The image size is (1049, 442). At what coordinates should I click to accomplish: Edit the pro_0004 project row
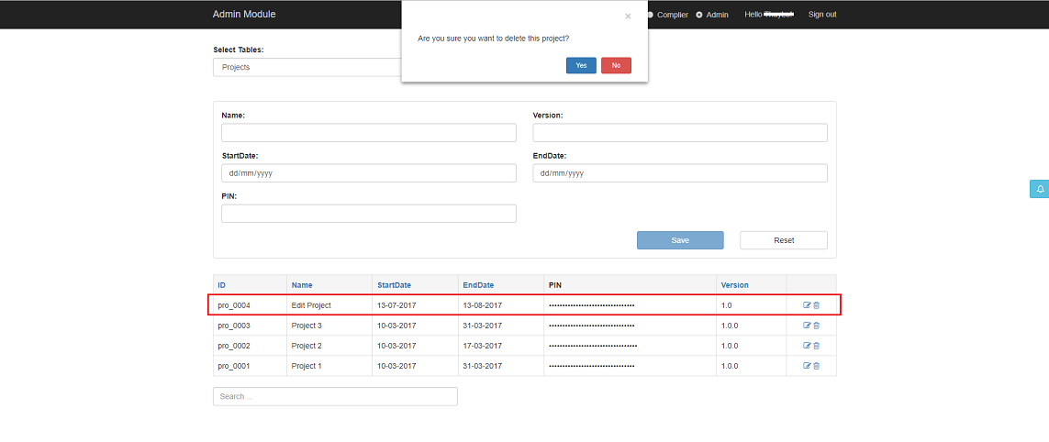tap(807, 305)
